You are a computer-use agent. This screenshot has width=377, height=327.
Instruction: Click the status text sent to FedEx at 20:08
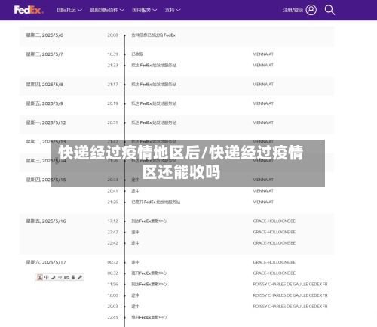pyautogui.click(x=153, y=35)
